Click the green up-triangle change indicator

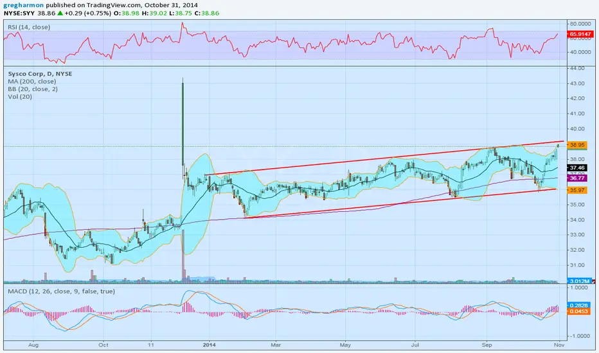(60, 13)
